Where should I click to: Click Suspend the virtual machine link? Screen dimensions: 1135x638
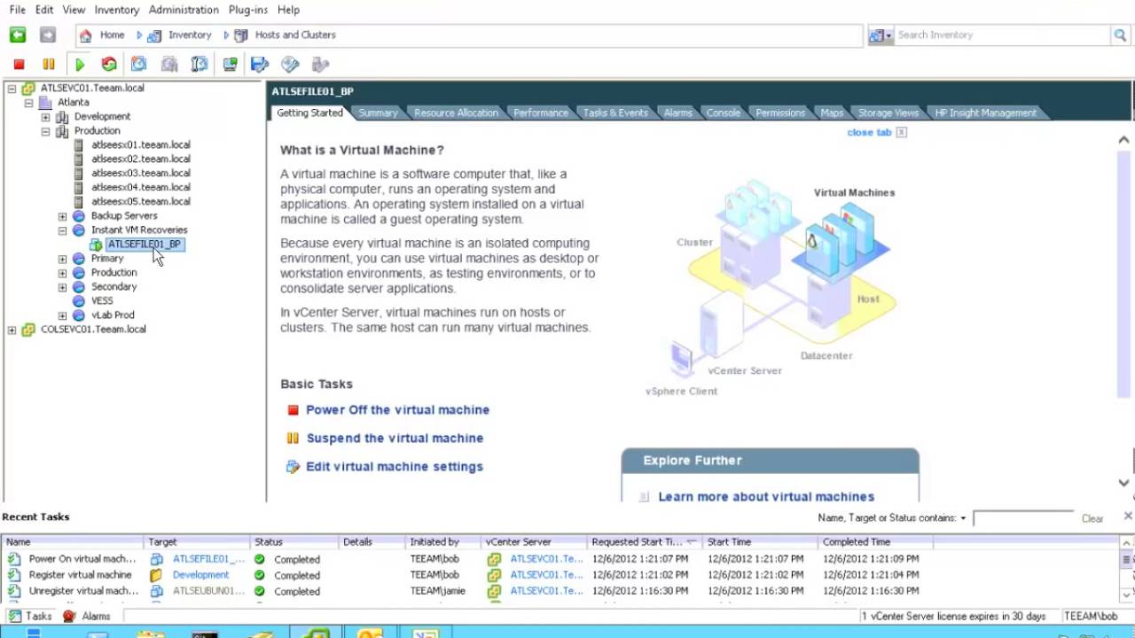click(x=395, y=439)
